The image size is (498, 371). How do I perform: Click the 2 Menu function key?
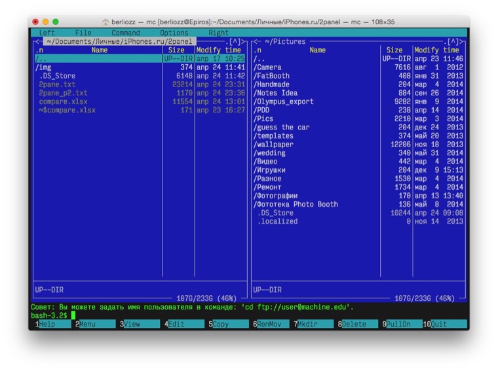[95, 324]
